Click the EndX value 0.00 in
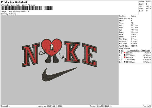The image size is (152, 108). tap(134, 34)
